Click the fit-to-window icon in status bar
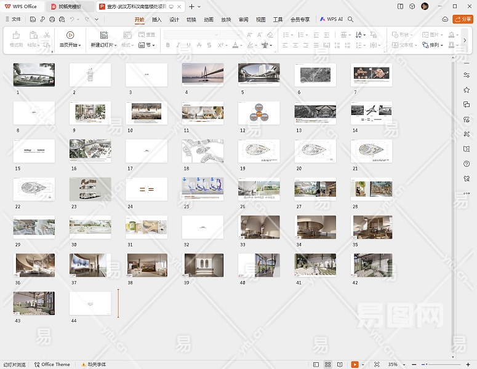This screenshot has width=477, height=369. (377, 365)
